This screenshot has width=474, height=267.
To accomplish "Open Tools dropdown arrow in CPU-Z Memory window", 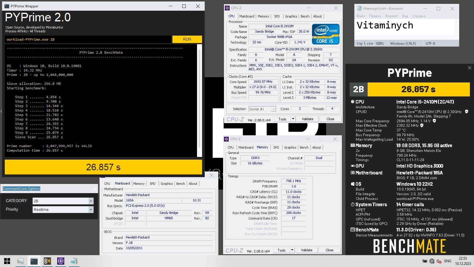I will [x=292, y=250].
